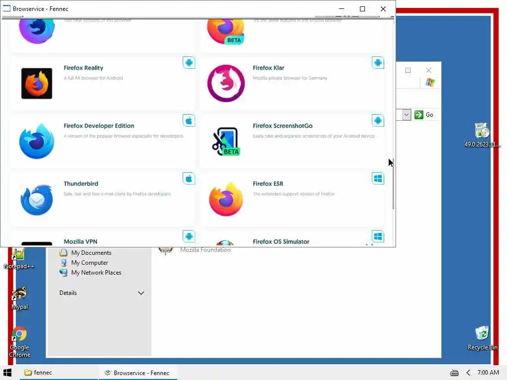Screen dimensions: 507x380
Task: Open the Firefox ScreenshotGo scissors icon
Action: [226, 141]
